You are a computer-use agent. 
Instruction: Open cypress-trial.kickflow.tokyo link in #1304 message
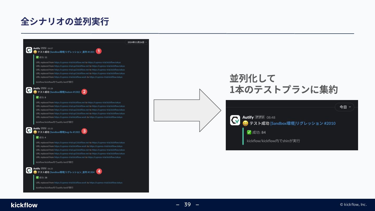106,183
